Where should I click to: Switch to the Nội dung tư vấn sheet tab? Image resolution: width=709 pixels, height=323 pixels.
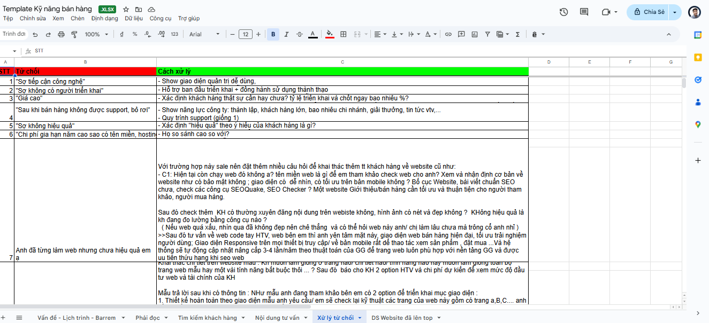pos(277,318)
